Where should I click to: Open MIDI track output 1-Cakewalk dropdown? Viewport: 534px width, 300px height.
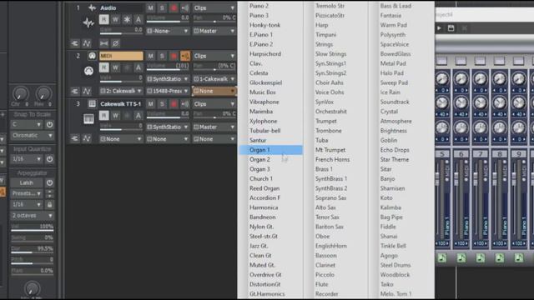(x=214, y=79)
